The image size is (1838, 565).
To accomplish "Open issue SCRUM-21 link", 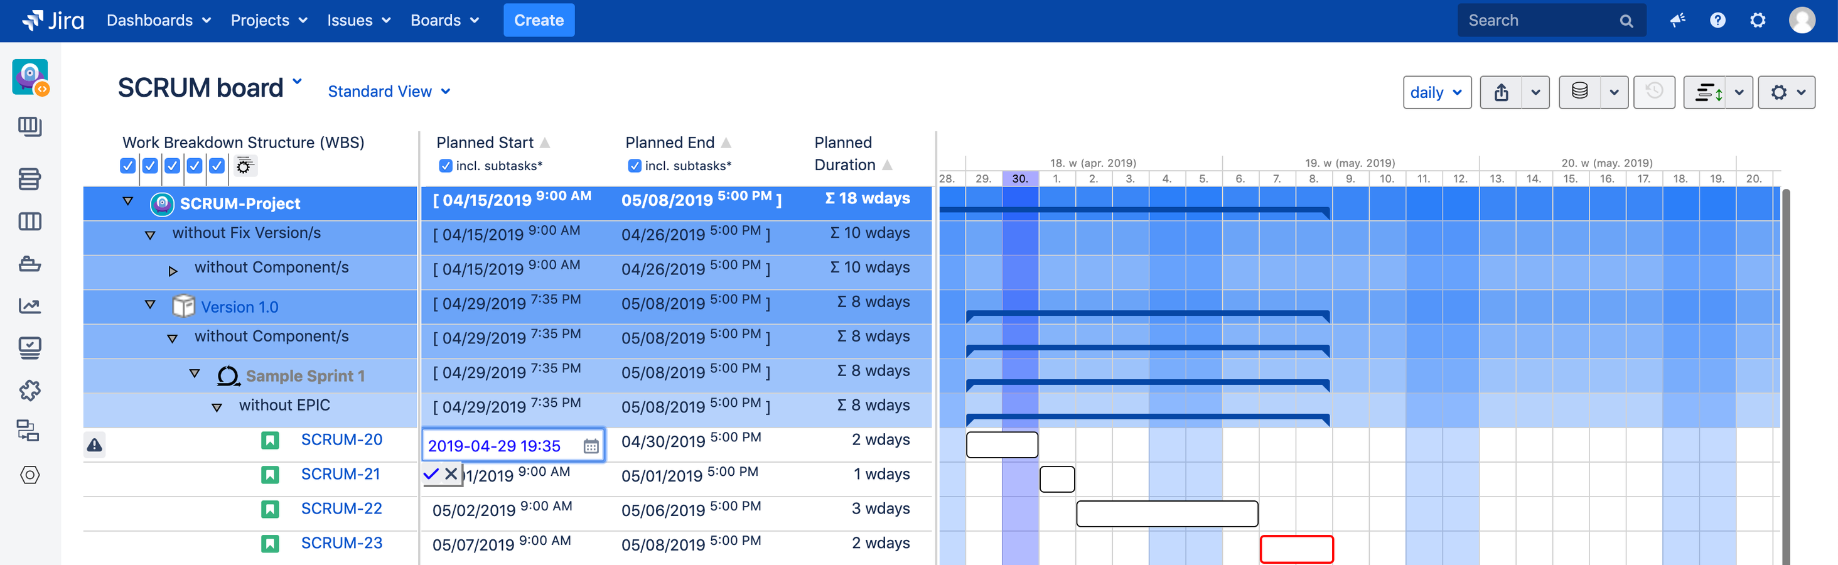I will point(340,474).
